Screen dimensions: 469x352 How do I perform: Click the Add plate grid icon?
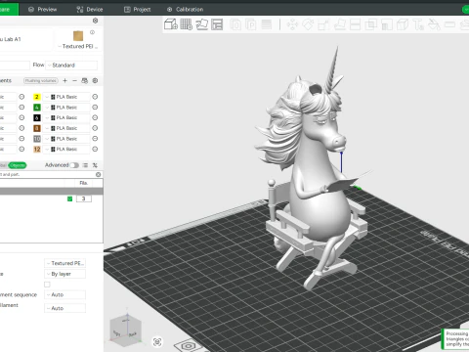[187, 24]
